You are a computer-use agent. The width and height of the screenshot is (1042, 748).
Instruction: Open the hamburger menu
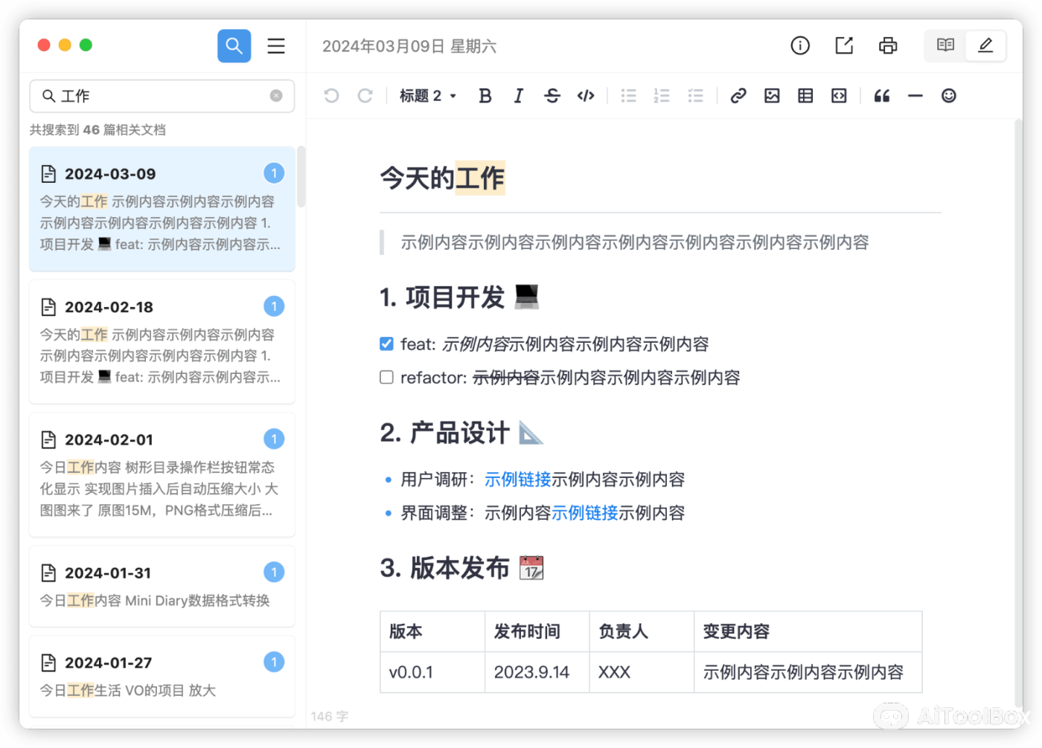(276, 45)
